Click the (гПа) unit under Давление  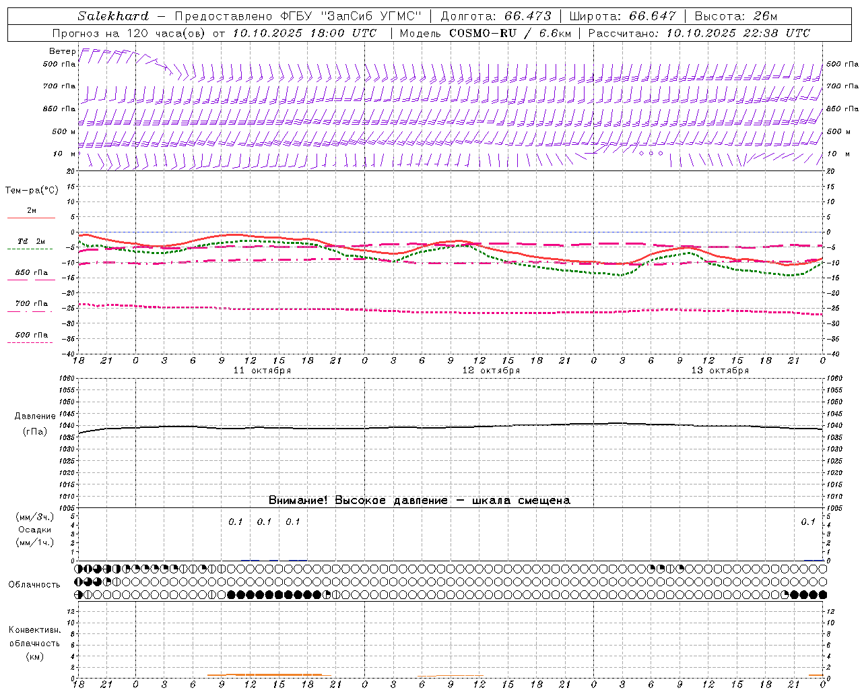click(x=35, y=431)
